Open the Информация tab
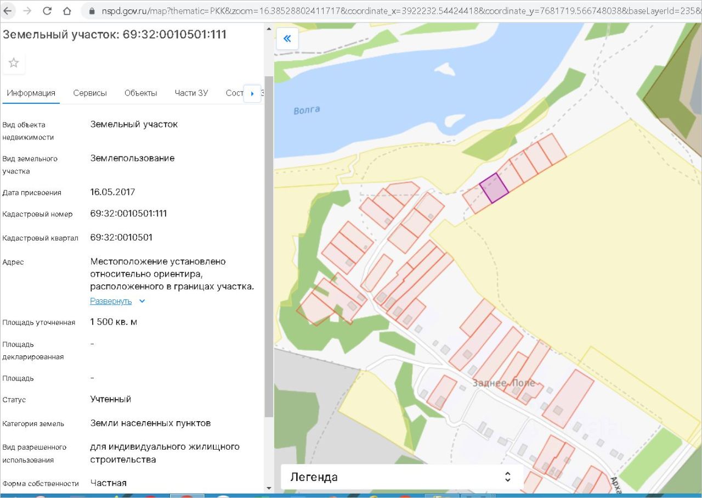Screen dimensions: 702x498 pos(31,93)
